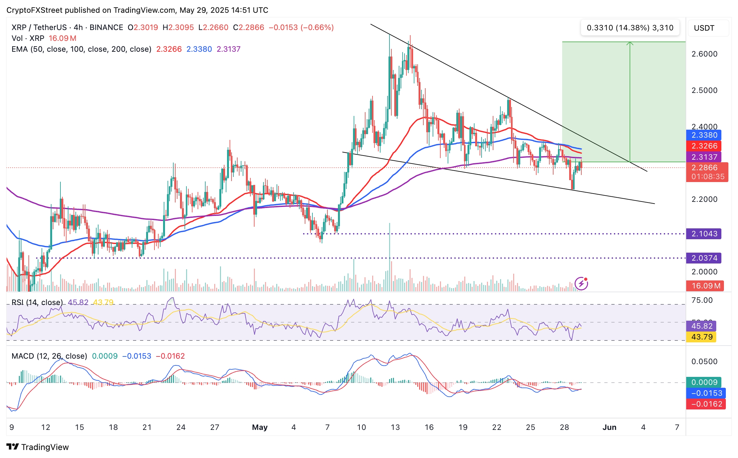Click the EMA indicator legend label

coord(81,49)
